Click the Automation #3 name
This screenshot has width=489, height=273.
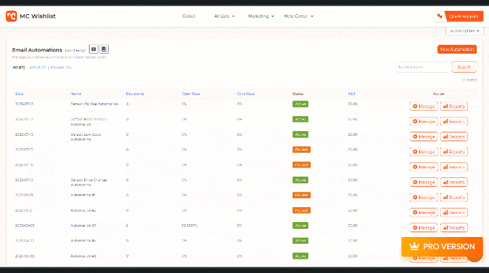84,225
